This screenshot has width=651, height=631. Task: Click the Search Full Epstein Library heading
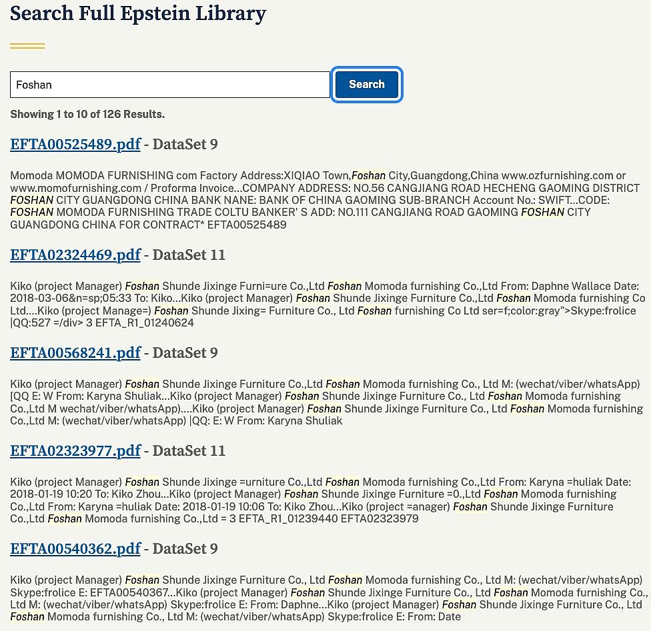138,13
